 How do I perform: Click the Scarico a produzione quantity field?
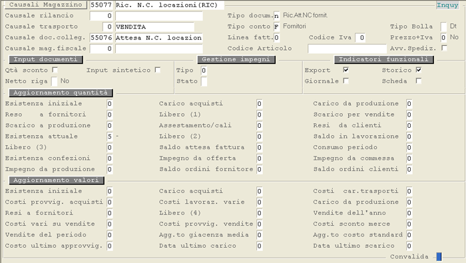[x=110, y=125]
